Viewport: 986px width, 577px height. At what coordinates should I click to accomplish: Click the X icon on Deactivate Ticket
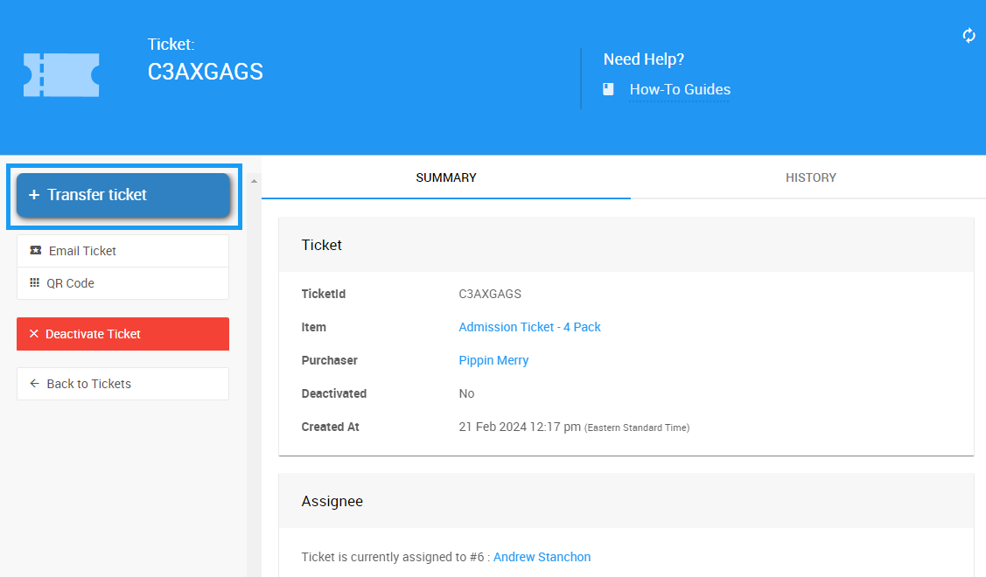[x=34, y=334]
